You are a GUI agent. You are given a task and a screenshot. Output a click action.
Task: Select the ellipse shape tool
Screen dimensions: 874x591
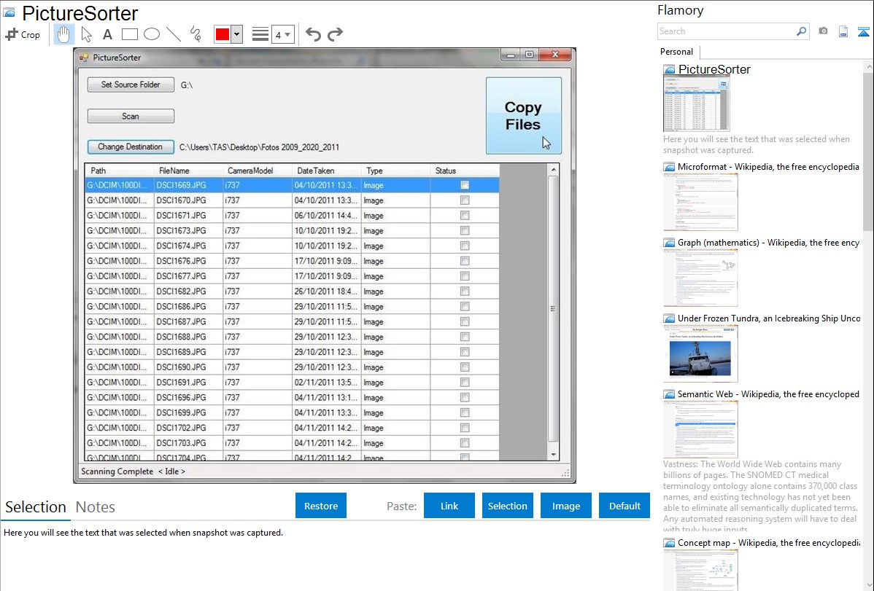[152, 34]
